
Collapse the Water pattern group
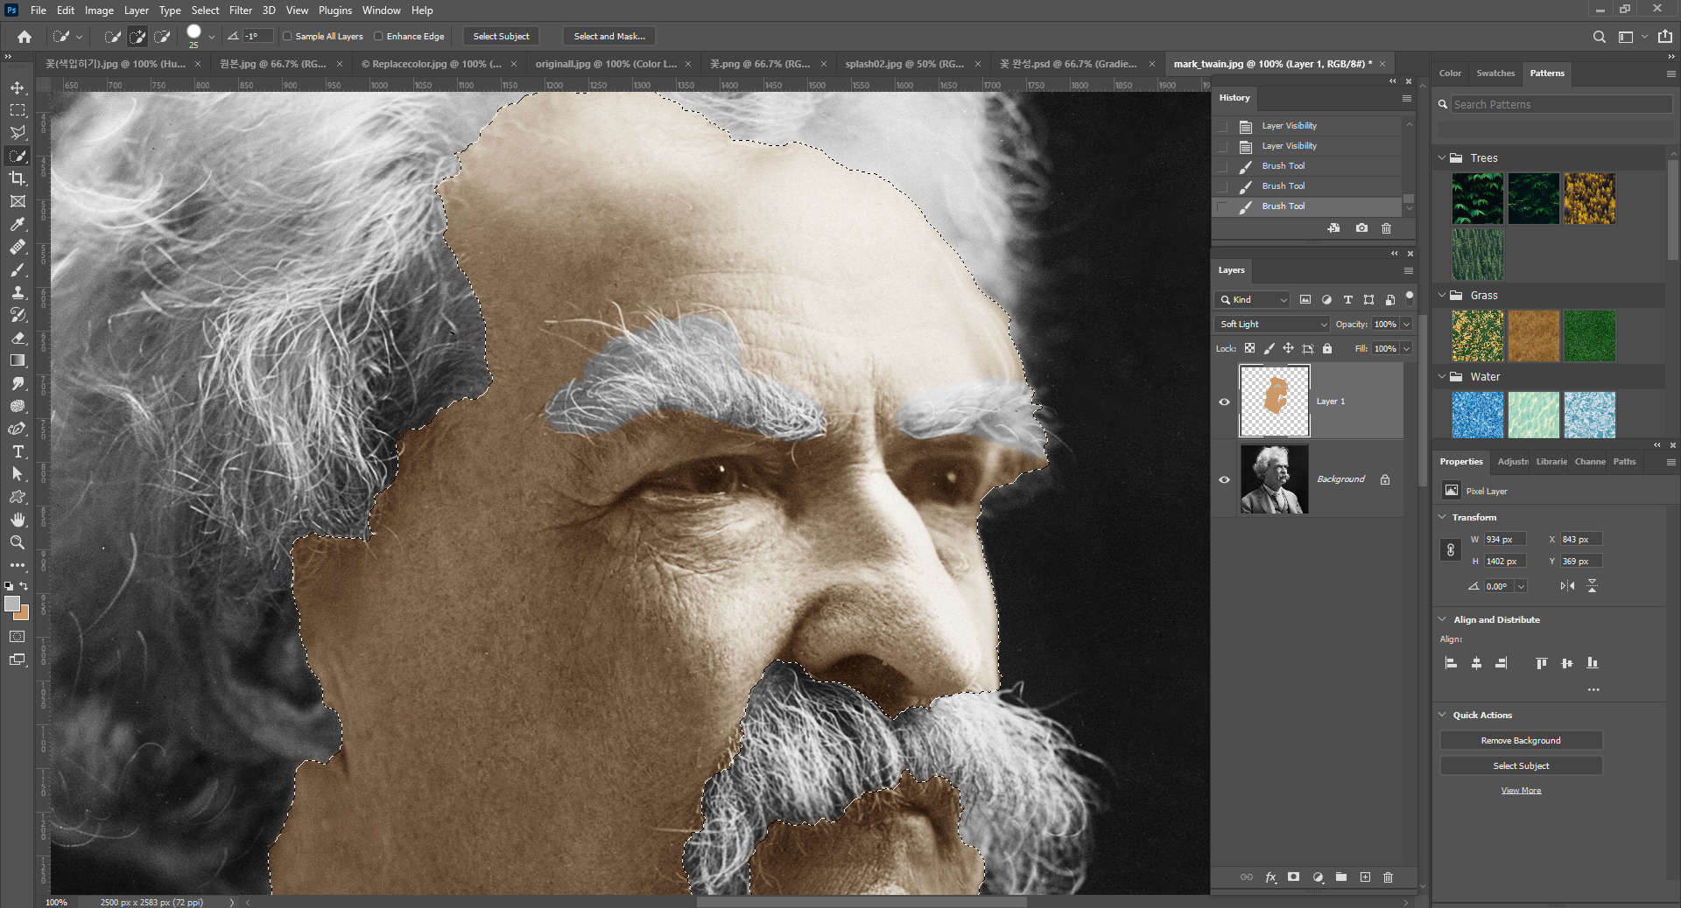[1442, 377]
